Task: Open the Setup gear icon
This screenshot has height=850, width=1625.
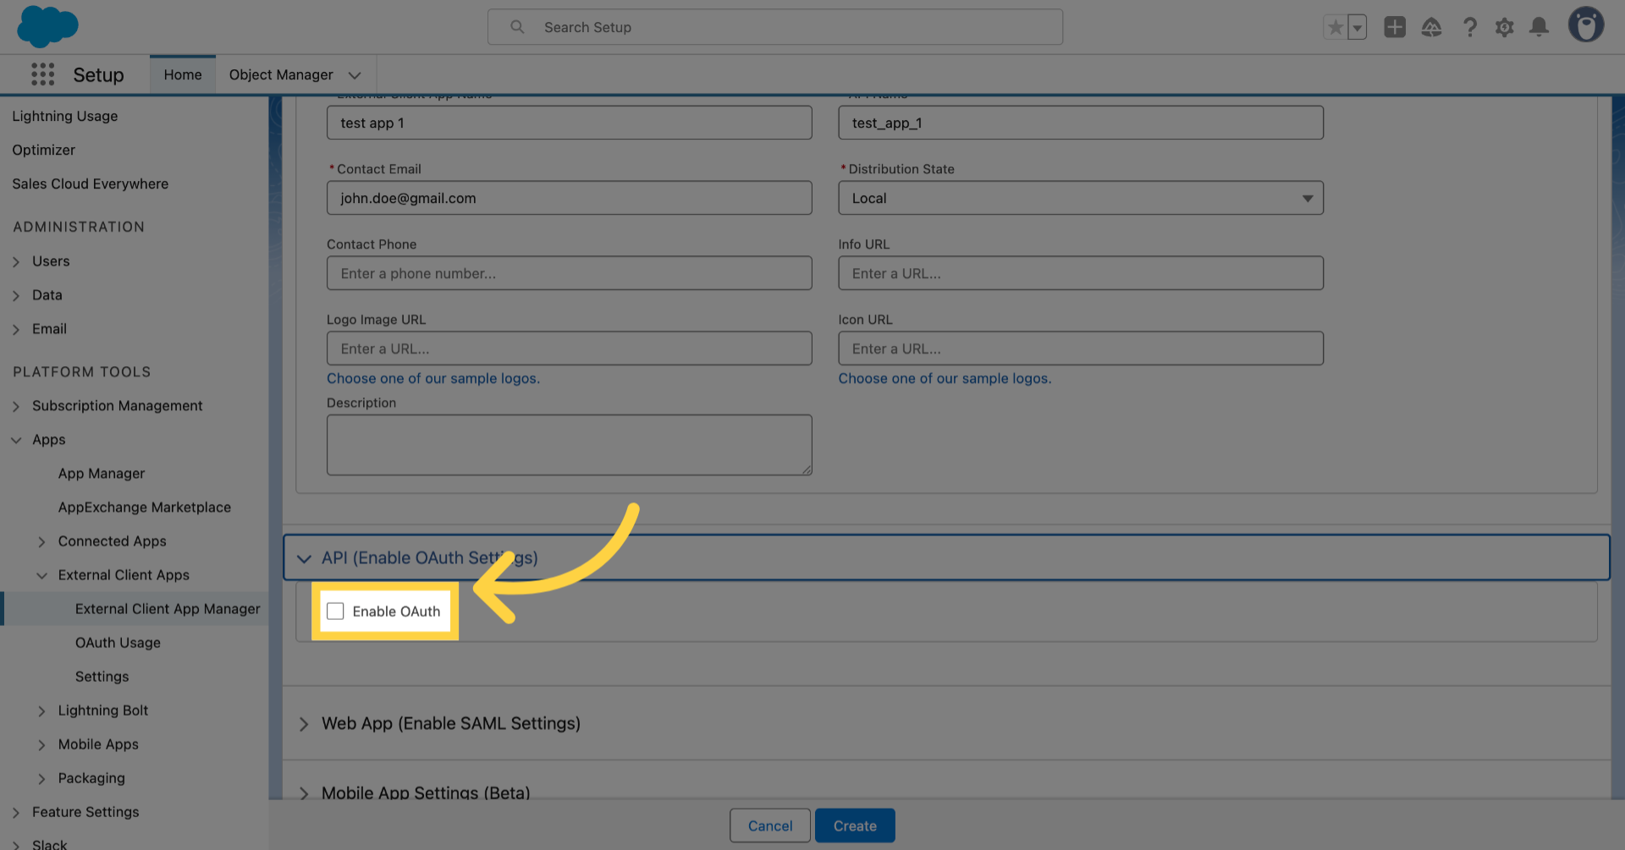Action: pos(1505,27)
